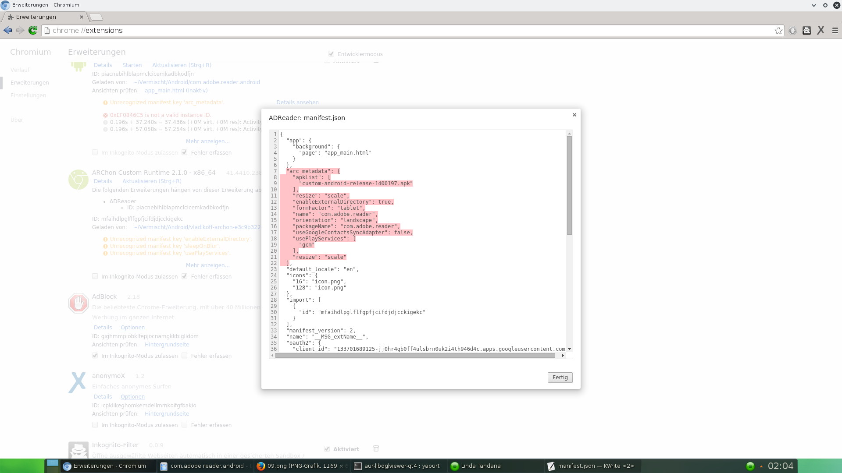Switch to manifest.json KWrite taskbar entry
This screenshot has height=473, width=842.
tap(592, 466)
